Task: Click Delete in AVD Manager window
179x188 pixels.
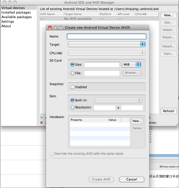Action: click(x=169, y=30)
